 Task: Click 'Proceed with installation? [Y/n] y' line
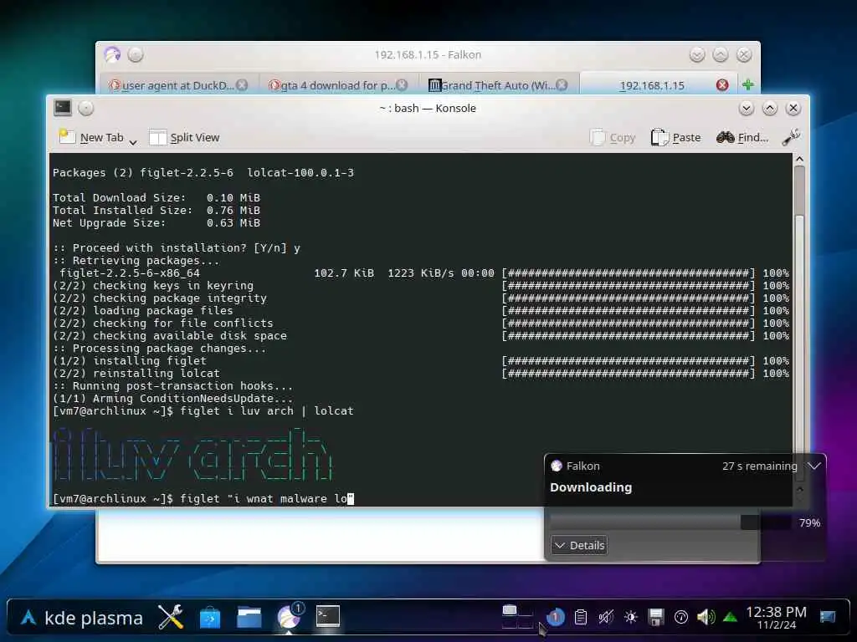(177, 247)
